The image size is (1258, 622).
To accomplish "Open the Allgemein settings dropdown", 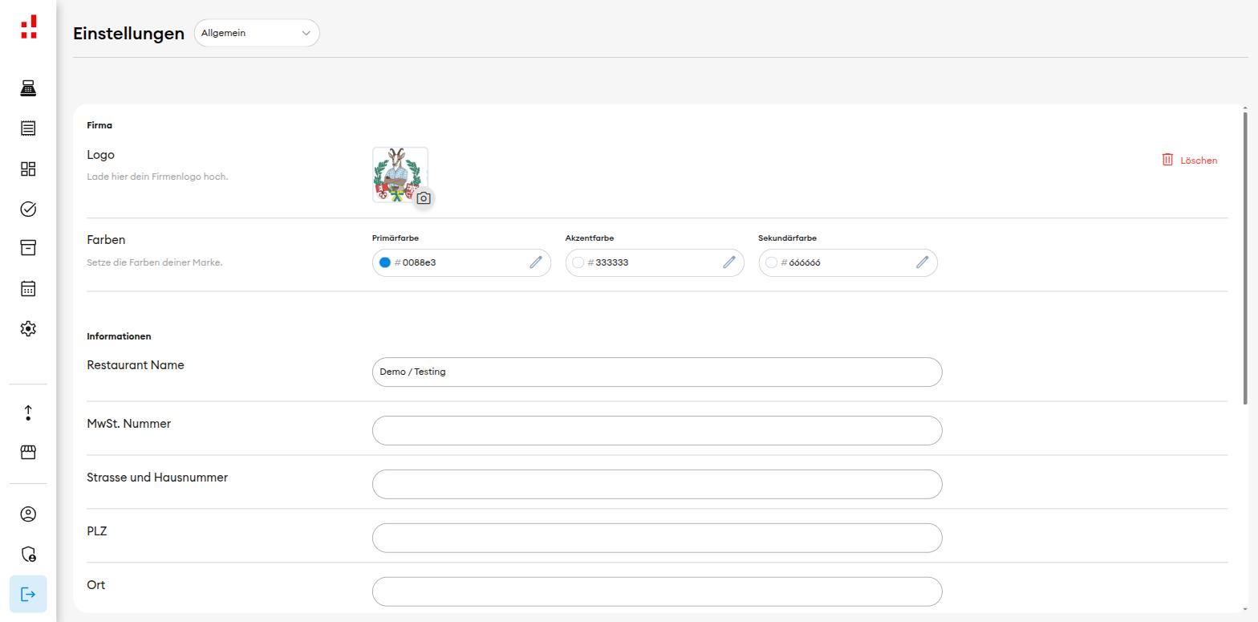I will pyautogui.click(x=257, y=33).
